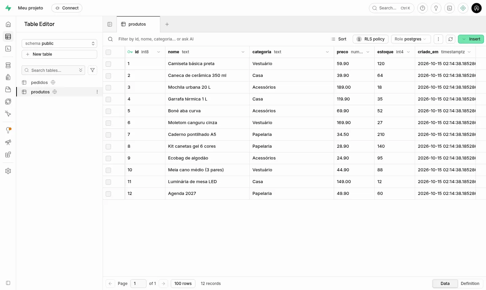Switch to the produtos tab
486x290 pixels.
point(138,24)
